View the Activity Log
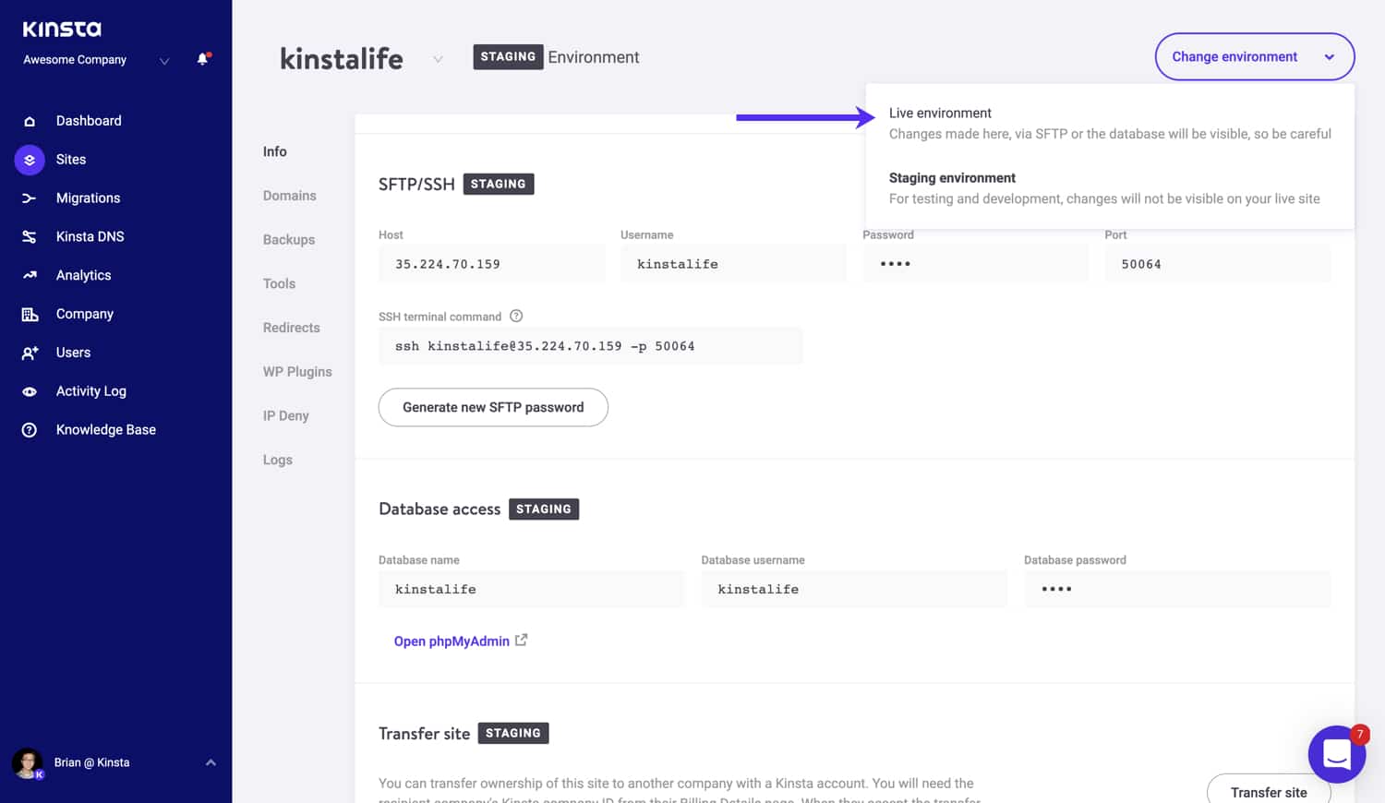Screen dimensions: 1385x803 click(x=90, y=390)
